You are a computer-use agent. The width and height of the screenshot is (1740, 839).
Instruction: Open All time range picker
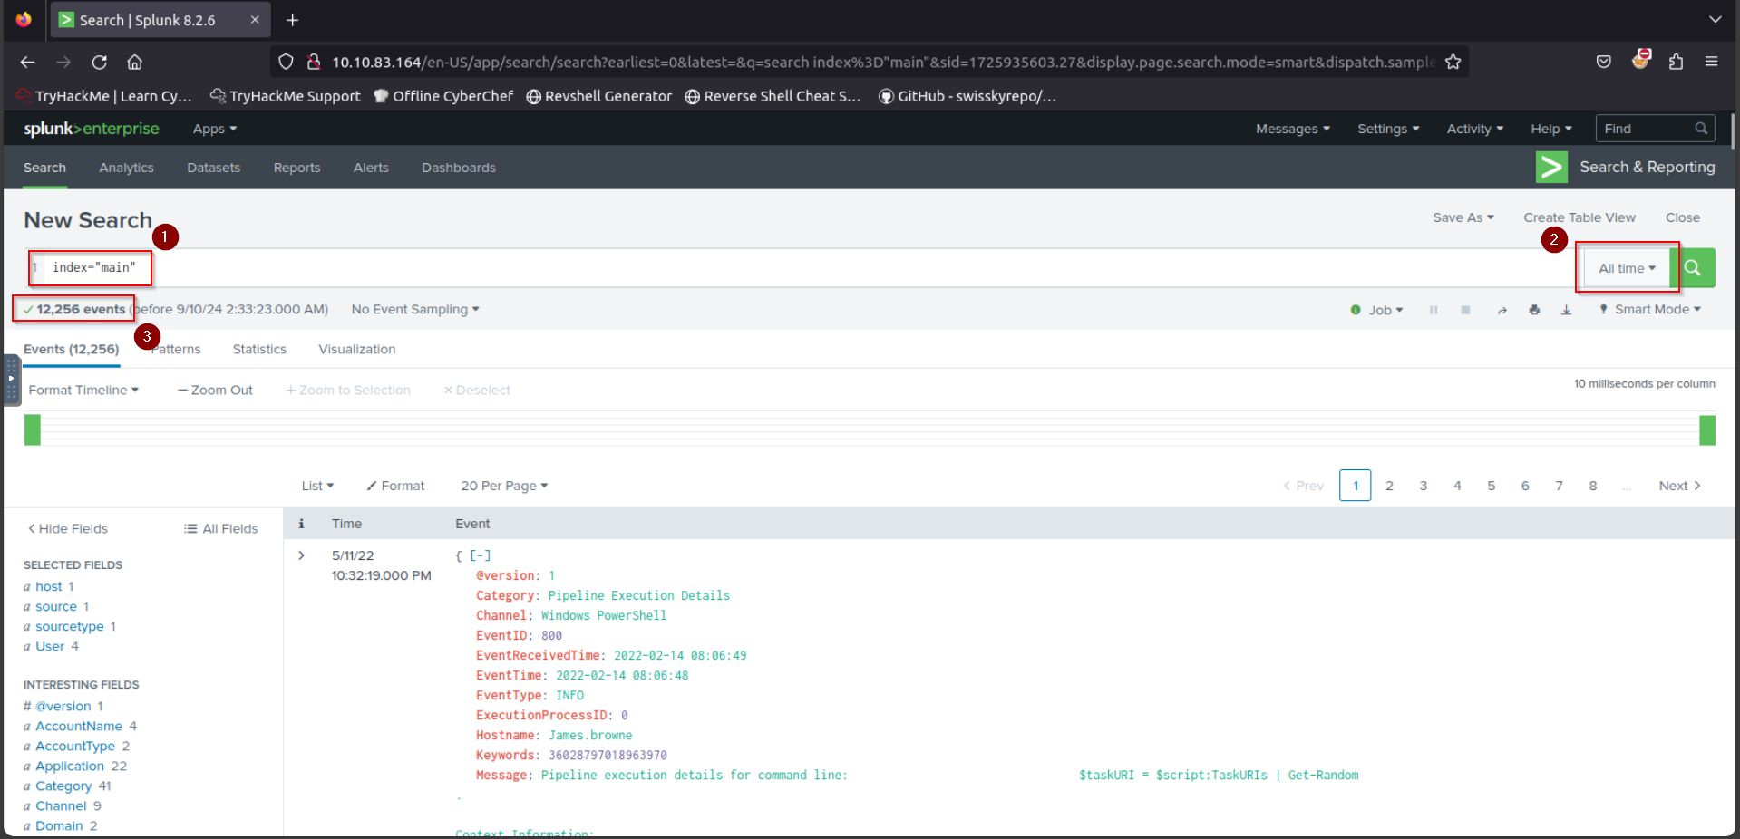pos(1627,268)
